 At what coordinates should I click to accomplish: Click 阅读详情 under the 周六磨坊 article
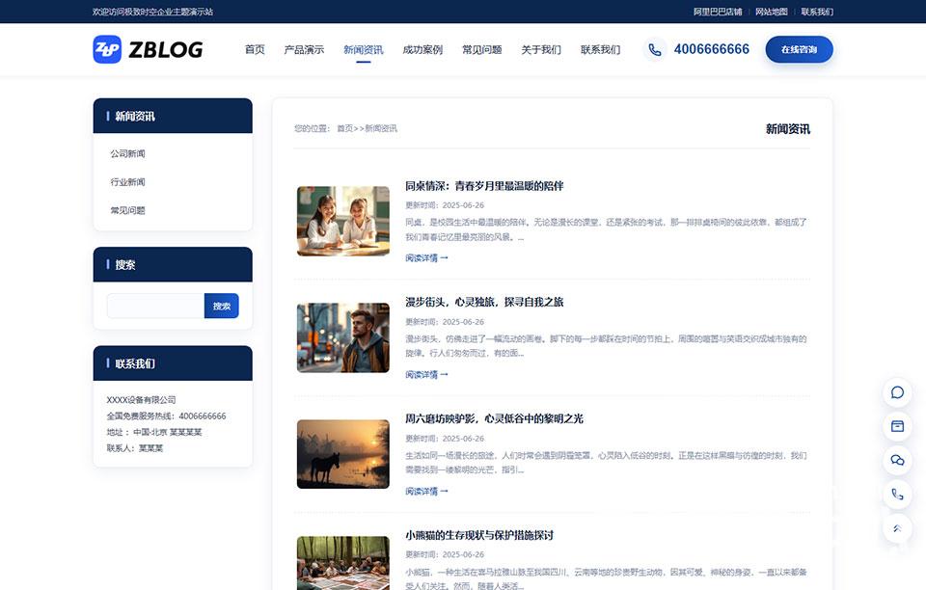point(426,491)
